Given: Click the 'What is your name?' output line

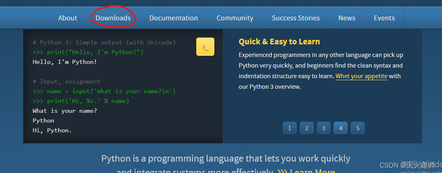Looking at the screenshot, I should (65, 111).
